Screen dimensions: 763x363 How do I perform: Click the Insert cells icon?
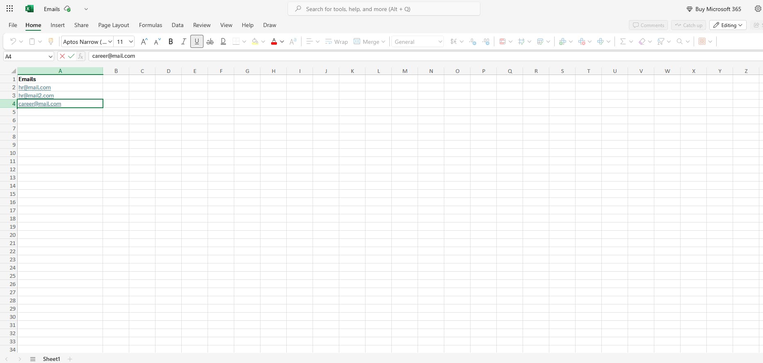click(562, 41)
